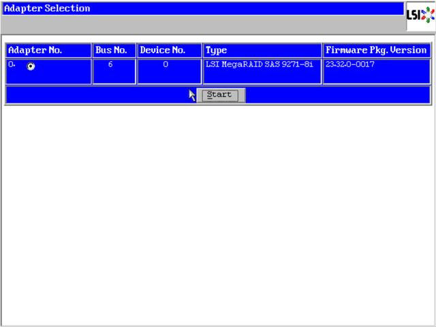
Task: Click the Adapter Selection title
Action: pos(47,8)
